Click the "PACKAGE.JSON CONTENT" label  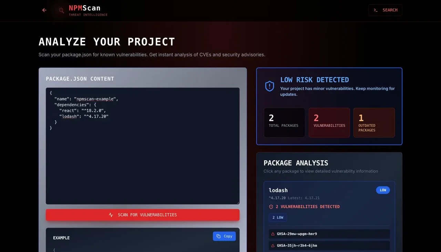[x=80, y=79]
